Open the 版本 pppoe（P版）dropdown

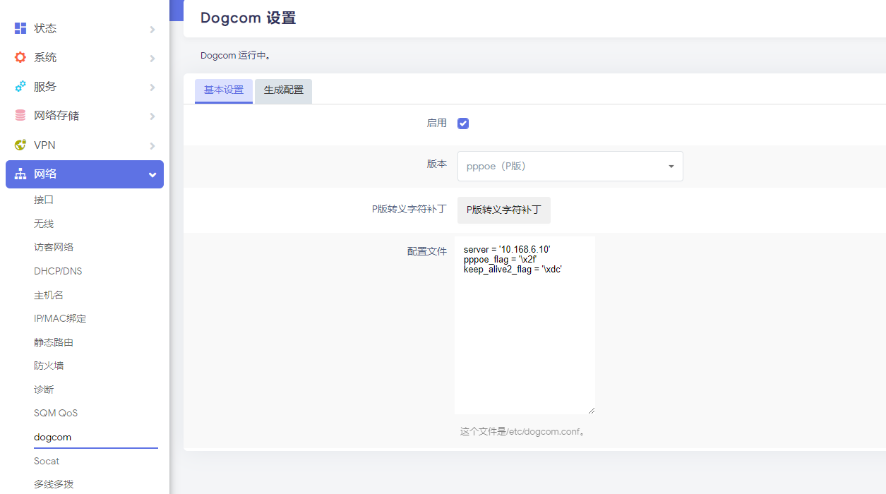(569, 166)
